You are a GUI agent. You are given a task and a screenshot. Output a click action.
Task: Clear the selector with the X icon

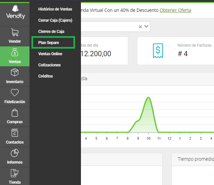(140, 27)
